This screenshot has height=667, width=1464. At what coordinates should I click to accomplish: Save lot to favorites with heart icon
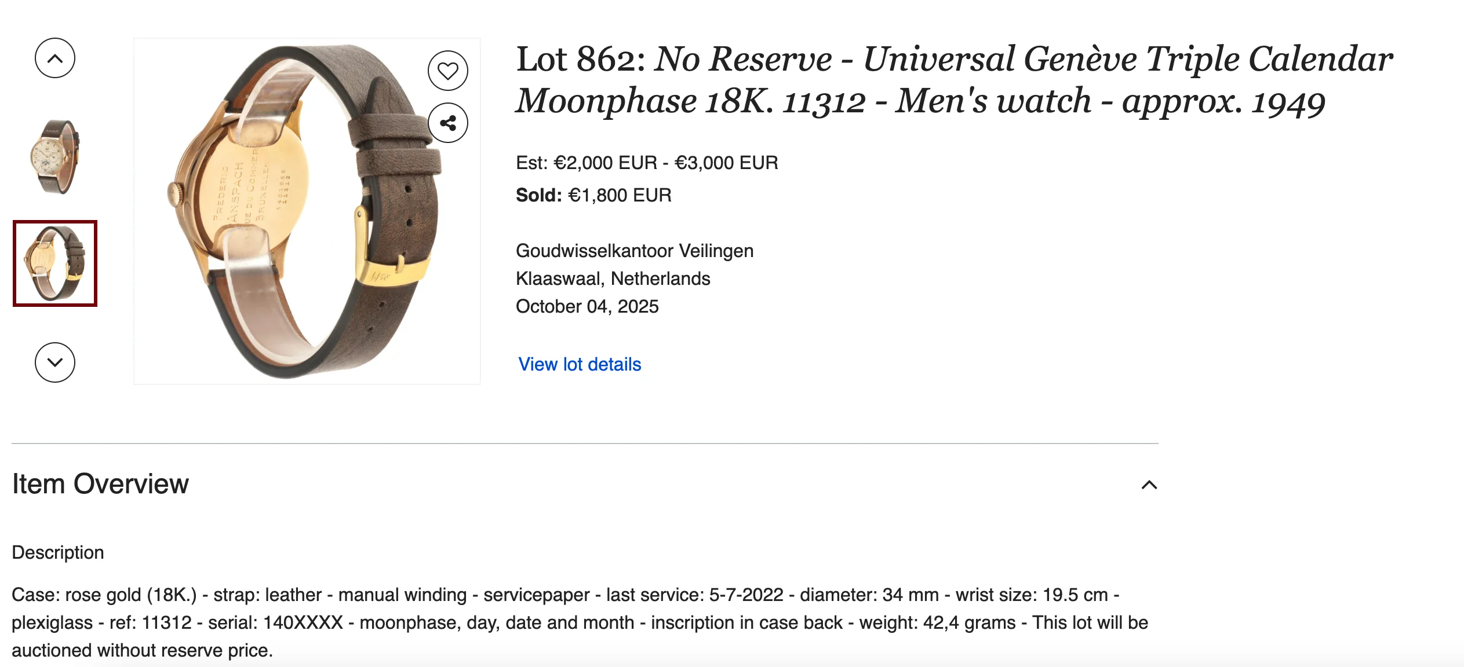(x=447, y=71)
